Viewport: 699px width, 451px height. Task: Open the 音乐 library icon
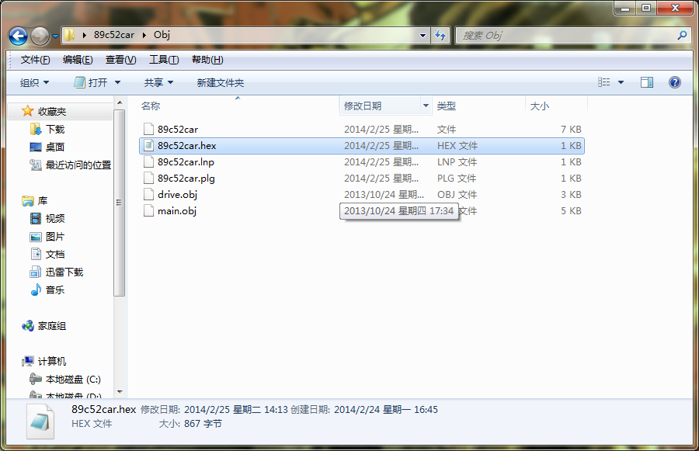coord(36,290)
